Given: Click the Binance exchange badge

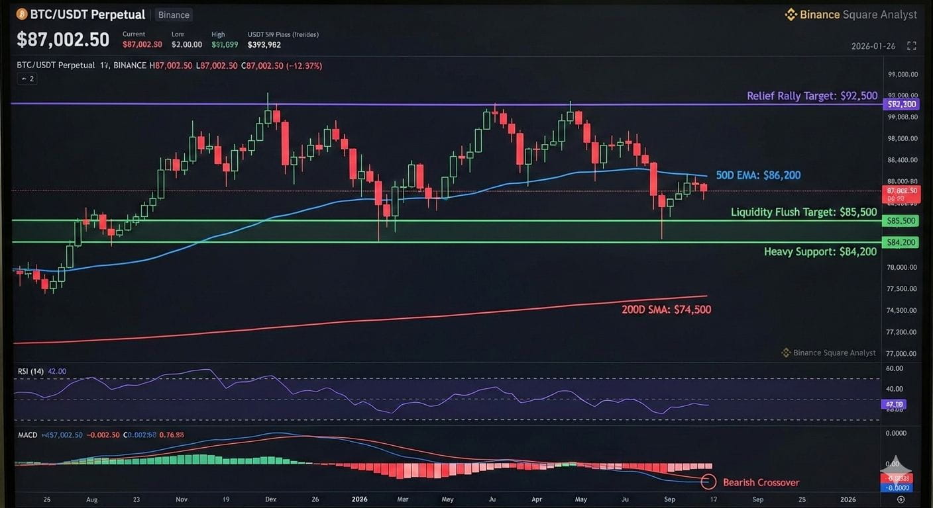Looking at the screenshot, I should (x=174, y=15).
